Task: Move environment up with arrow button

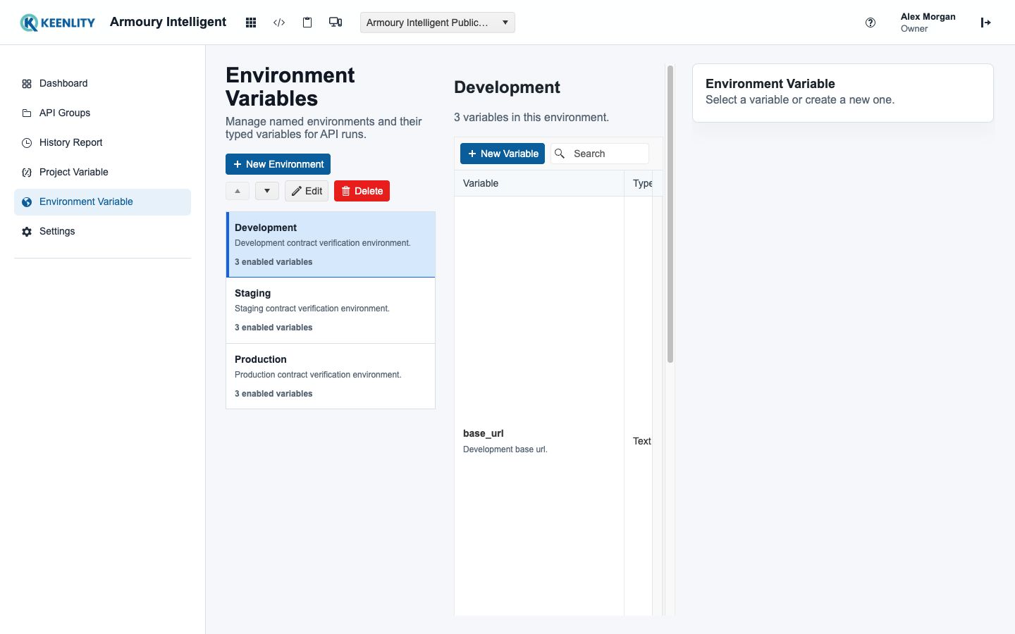Action: 238,191
